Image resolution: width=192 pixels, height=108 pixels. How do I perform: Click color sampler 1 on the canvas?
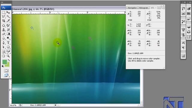[x=32, y=28]
